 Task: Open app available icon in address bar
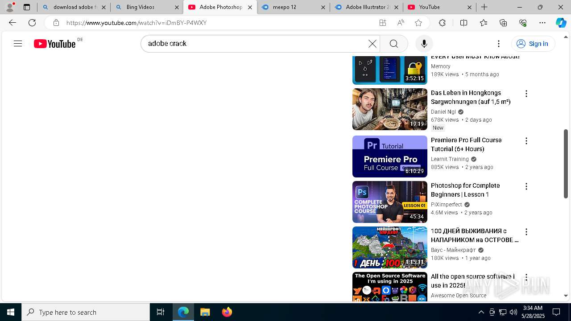[x=383, y=23]
